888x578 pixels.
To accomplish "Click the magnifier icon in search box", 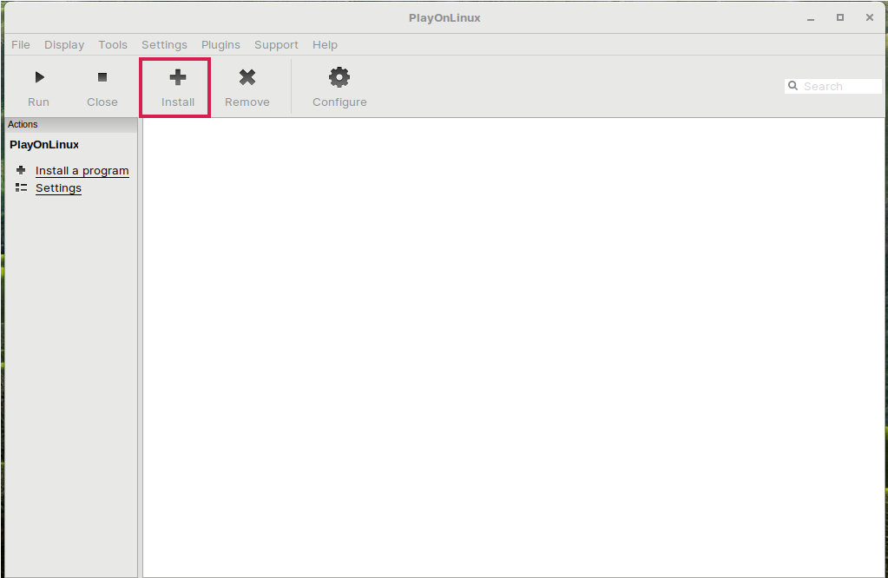I will [793, 86].
